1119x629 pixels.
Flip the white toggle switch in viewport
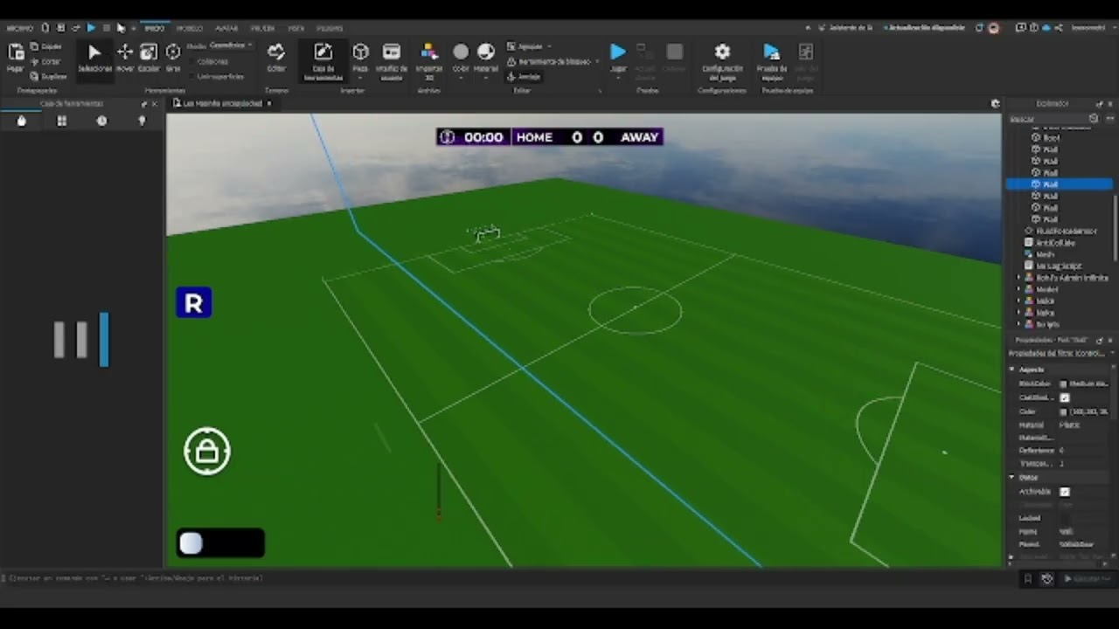(220, 543)
